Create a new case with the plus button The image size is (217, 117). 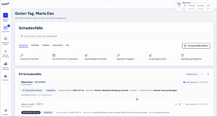coord(6,15)
